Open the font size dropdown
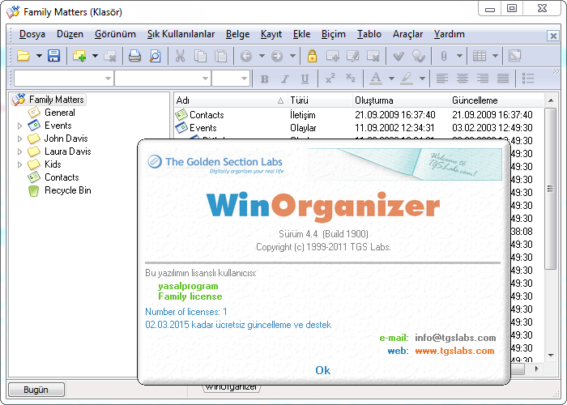567x405 pixels. point(242,79)
